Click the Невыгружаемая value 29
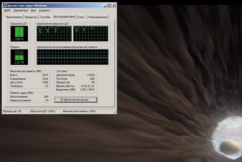 click(x=47, y=100)
